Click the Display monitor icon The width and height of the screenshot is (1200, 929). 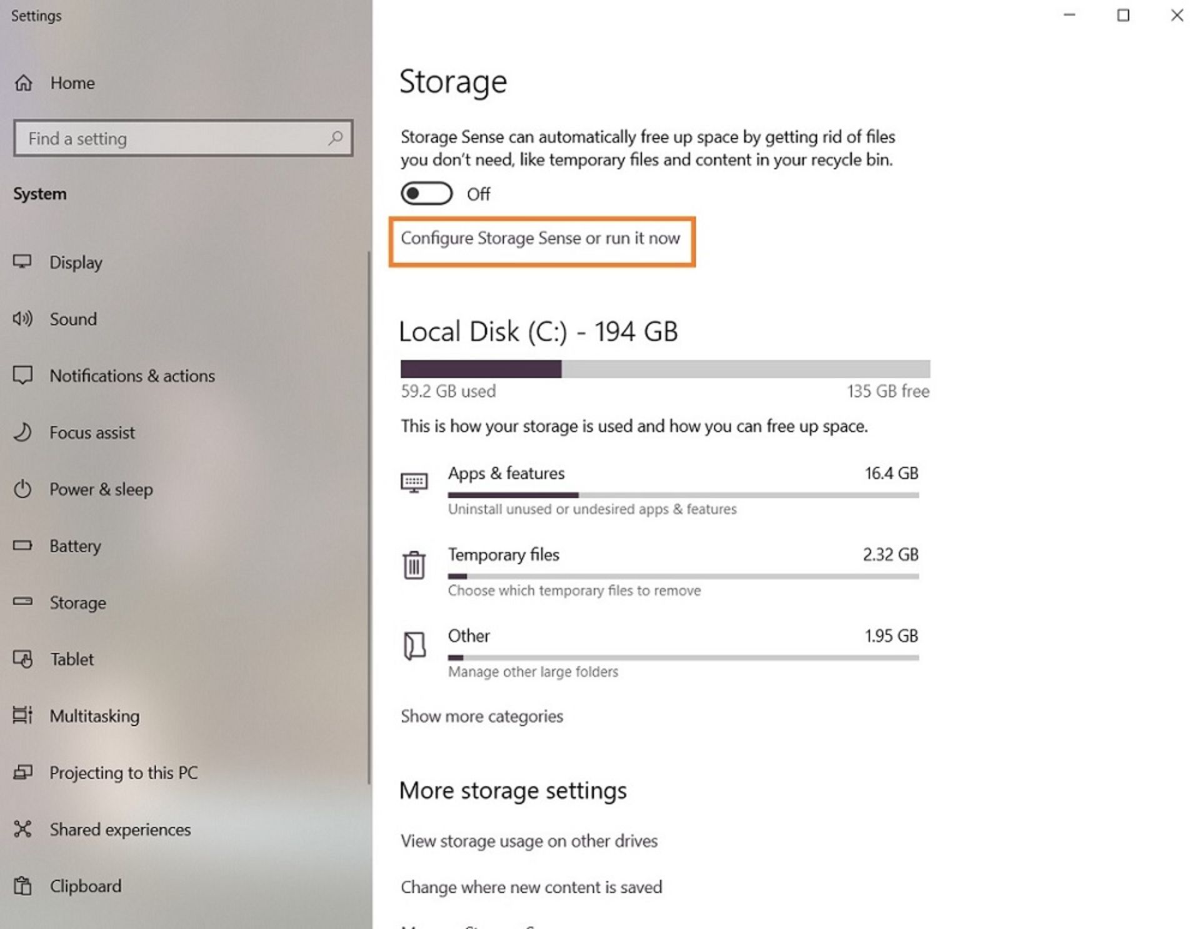point(22,261)
